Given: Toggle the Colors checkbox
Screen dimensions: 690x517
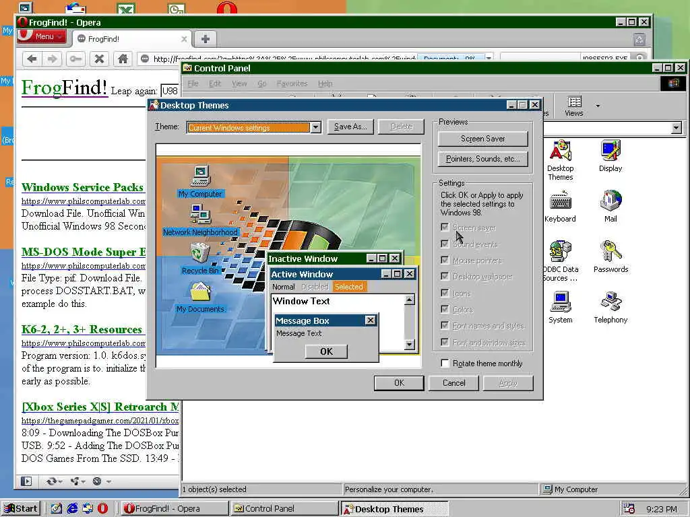Looking at the screenshot, I should 445,309.
